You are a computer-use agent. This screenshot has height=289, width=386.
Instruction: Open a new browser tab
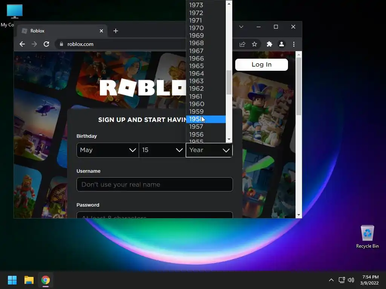coord(116,31)
